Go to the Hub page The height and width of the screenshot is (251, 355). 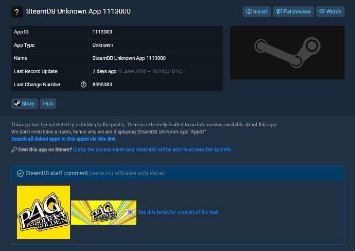tap(48, 104)
